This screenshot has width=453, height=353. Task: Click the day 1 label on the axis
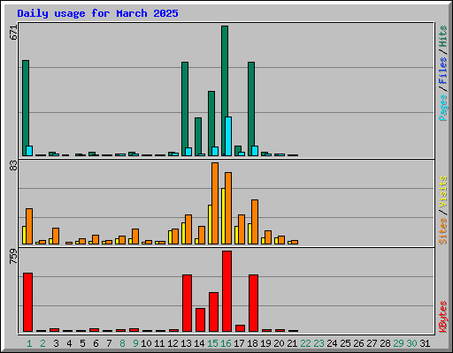tap(29, 343)
